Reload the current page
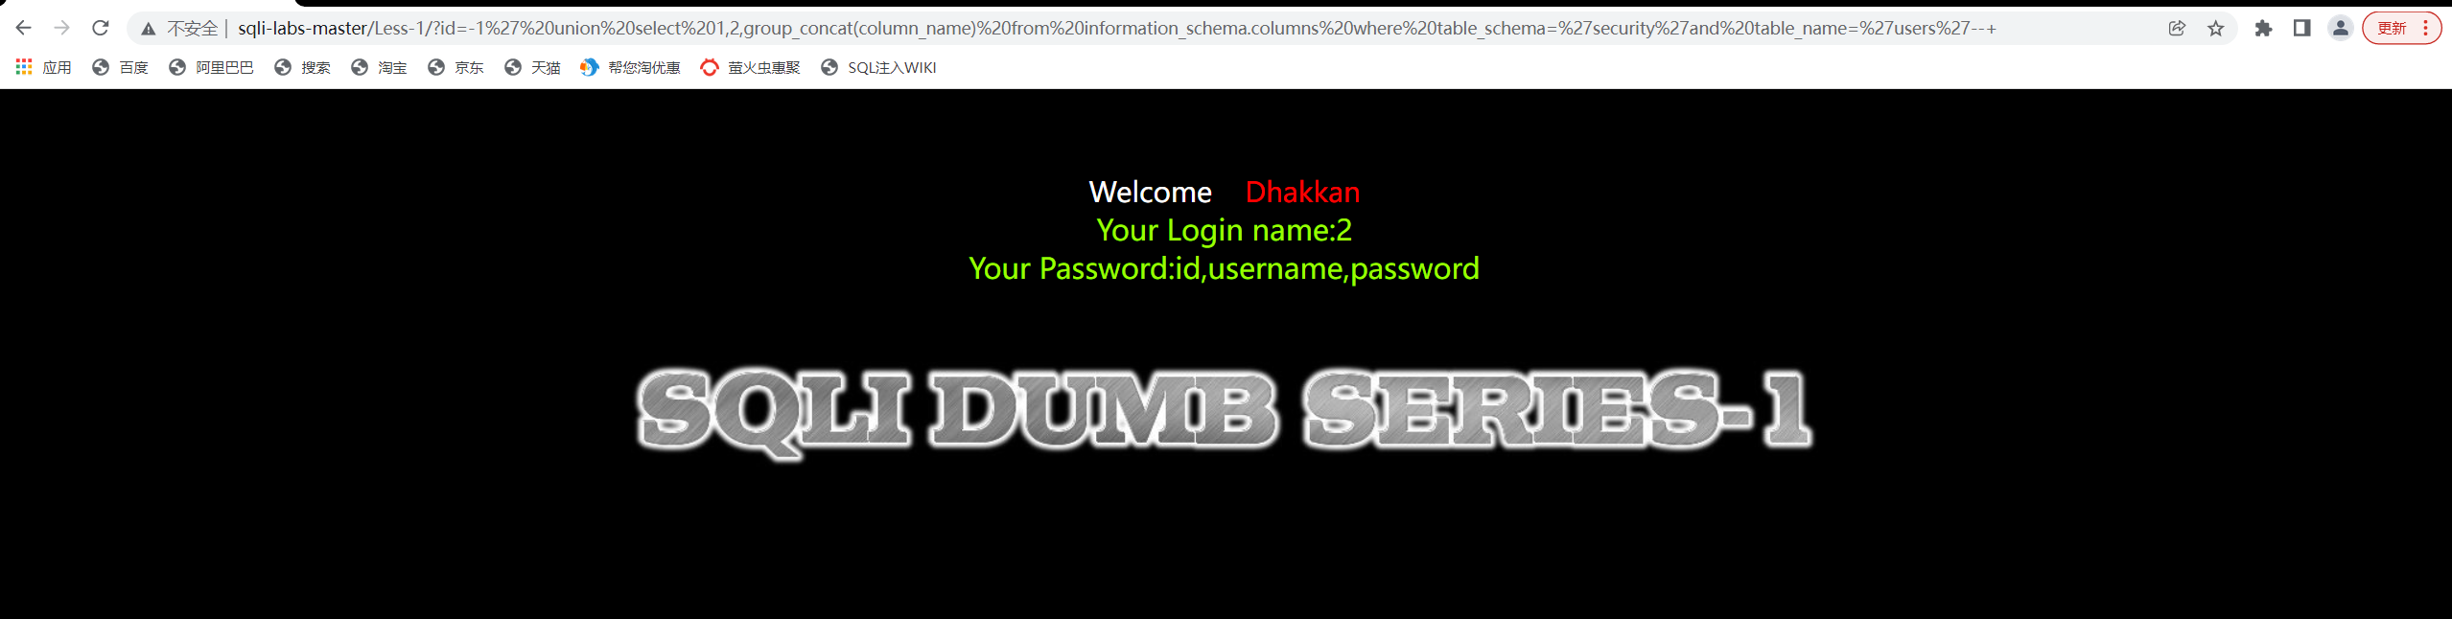Image resolution: width=2452 pixels, height=619 pixels. (101, 28)
